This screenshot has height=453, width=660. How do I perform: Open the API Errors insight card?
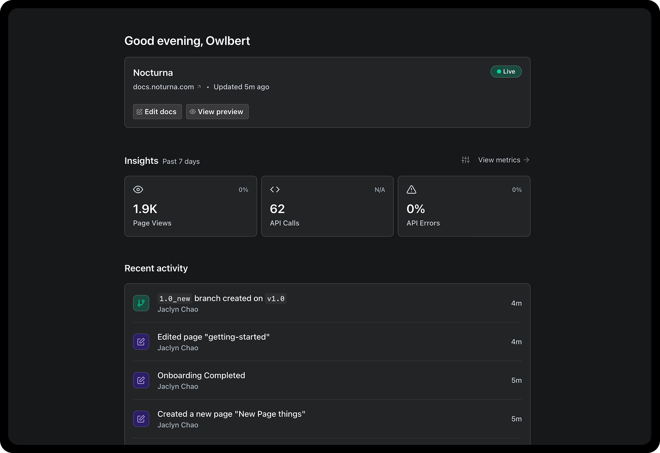point(464,206)
